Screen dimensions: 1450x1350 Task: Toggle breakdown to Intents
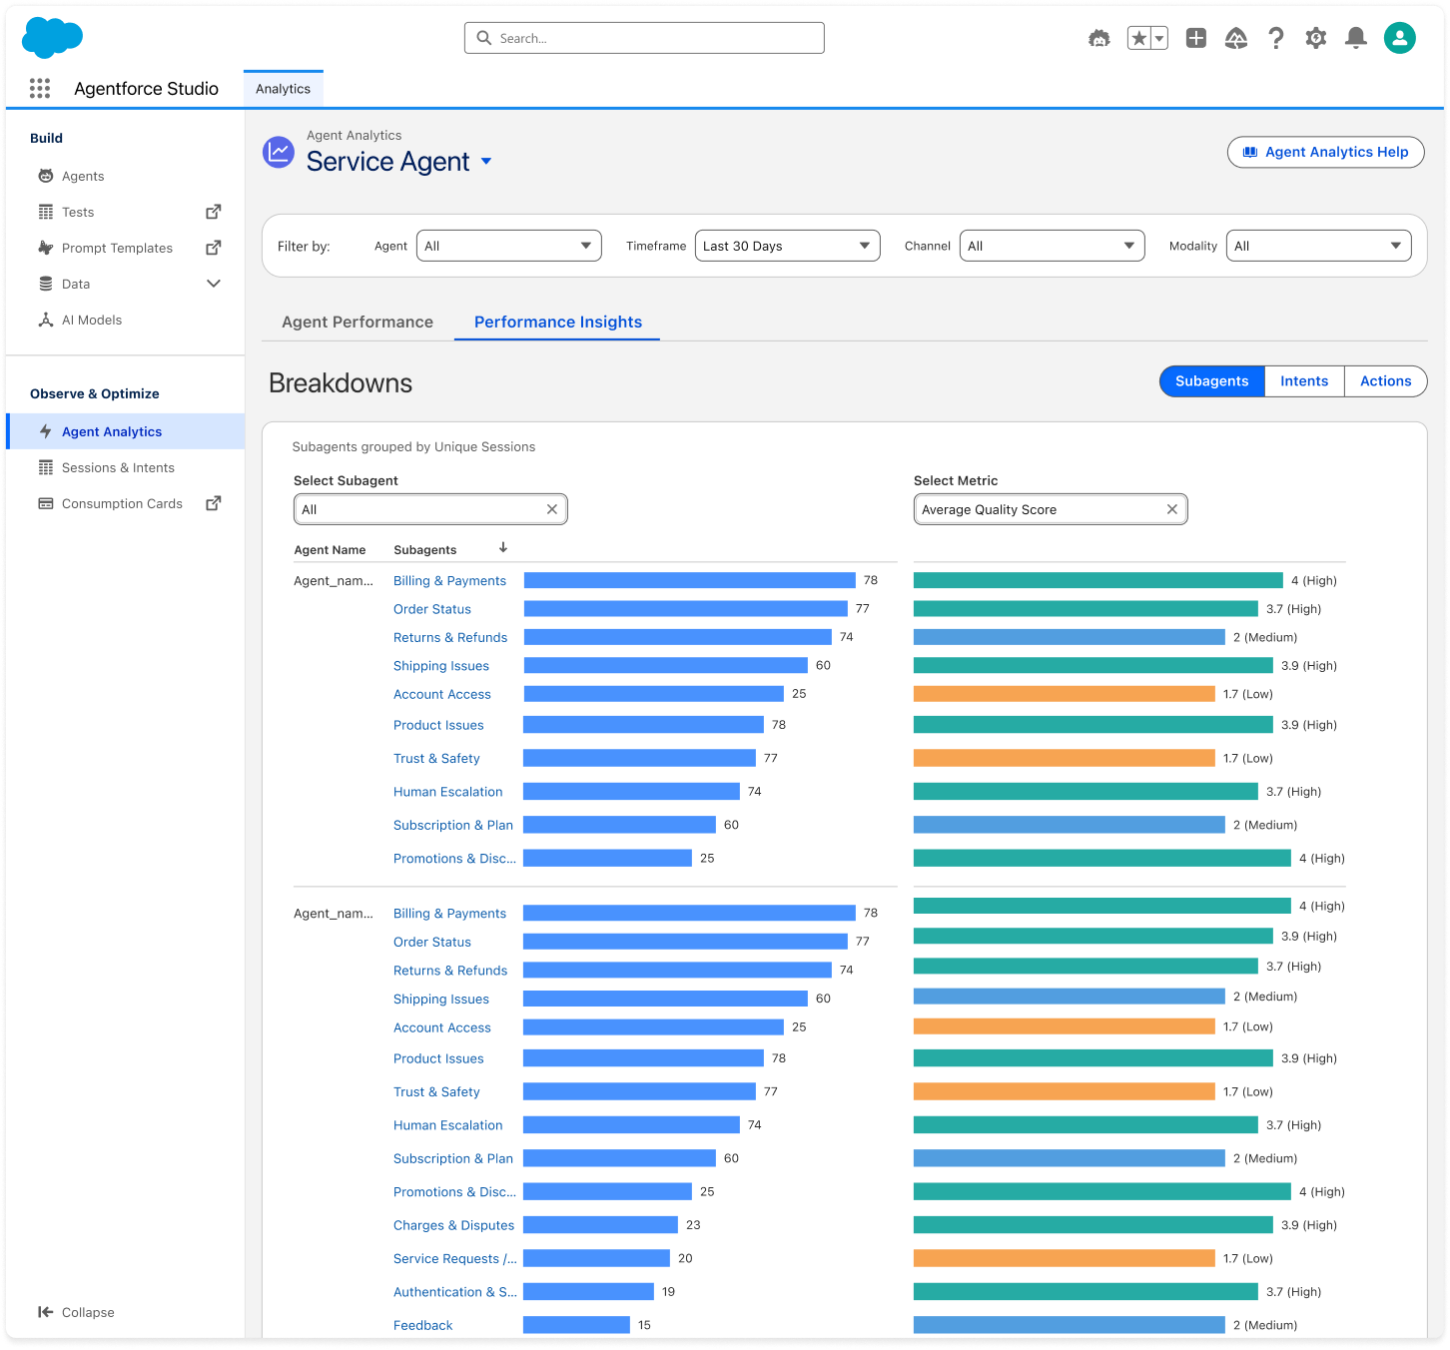(x=1304, y=381)
